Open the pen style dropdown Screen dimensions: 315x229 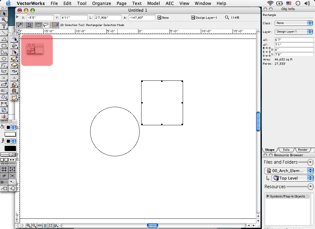(10, 141)
